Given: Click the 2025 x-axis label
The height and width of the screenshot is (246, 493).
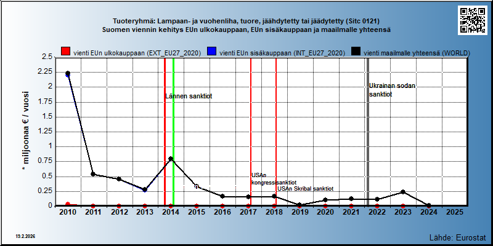Looking at the screenshot, I should [x=455, y=212].
